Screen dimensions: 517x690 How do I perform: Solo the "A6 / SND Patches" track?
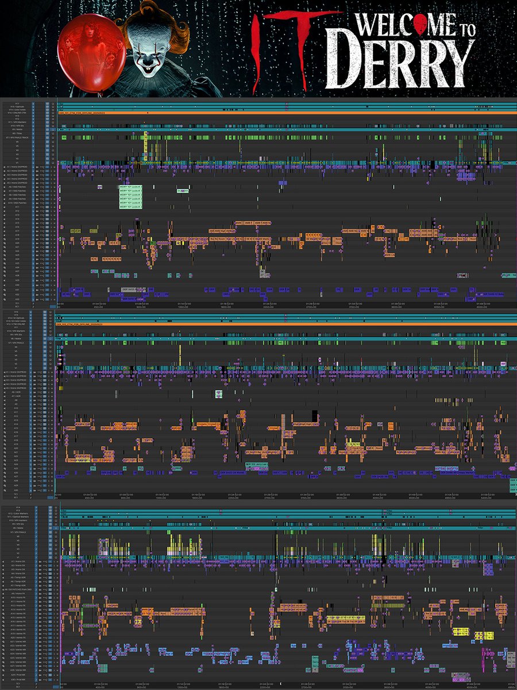click(x=51, y=187)
